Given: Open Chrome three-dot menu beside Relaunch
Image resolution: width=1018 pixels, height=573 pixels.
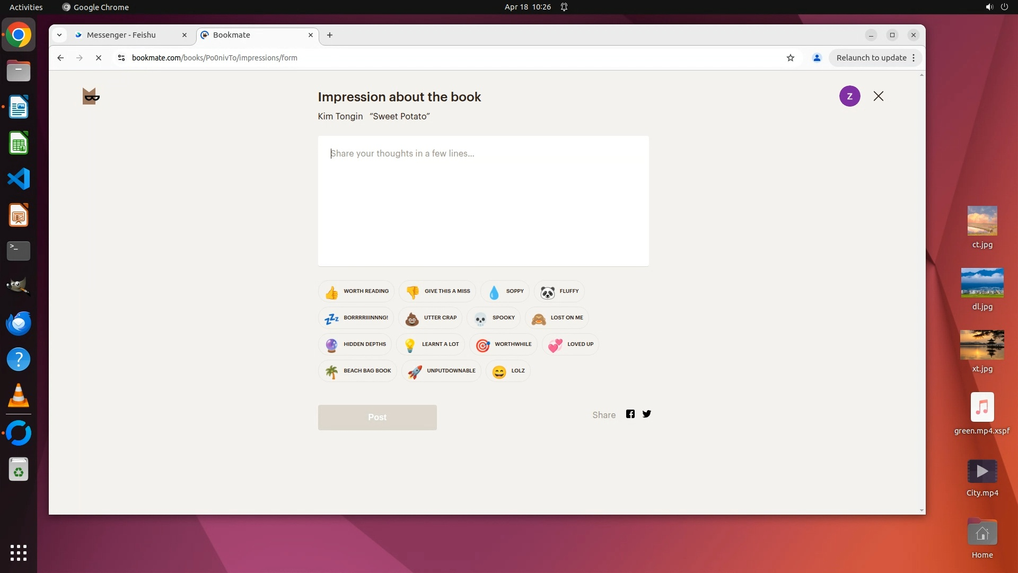Looking at the screenshot, I should (914, 58).
